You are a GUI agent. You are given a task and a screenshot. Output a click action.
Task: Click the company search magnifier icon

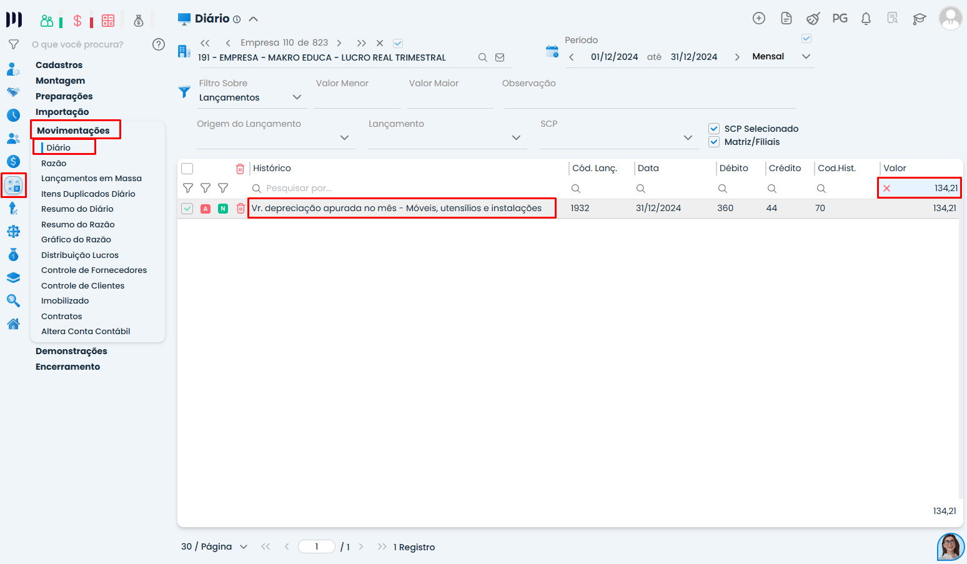[482, 57]
